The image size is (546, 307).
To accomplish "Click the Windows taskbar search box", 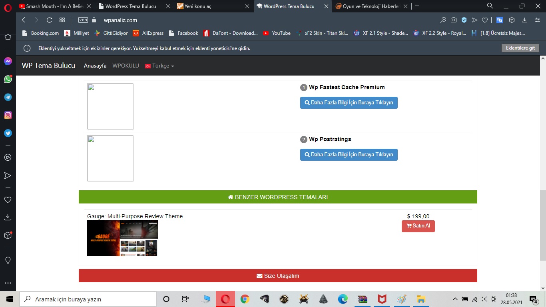I will pyautogui.click(x=88, y=299).
